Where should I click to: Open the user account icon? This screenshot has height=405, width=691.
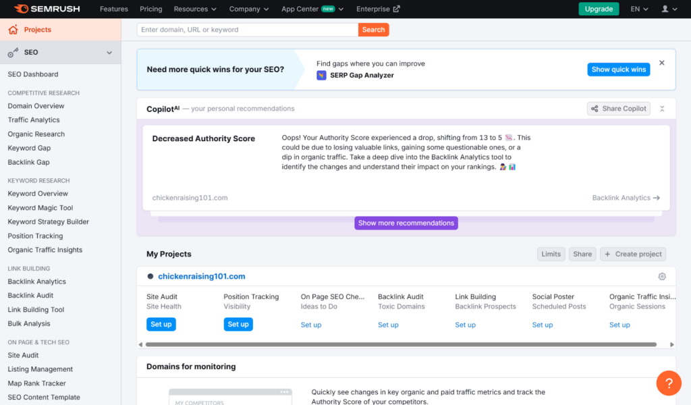[665, 9]
